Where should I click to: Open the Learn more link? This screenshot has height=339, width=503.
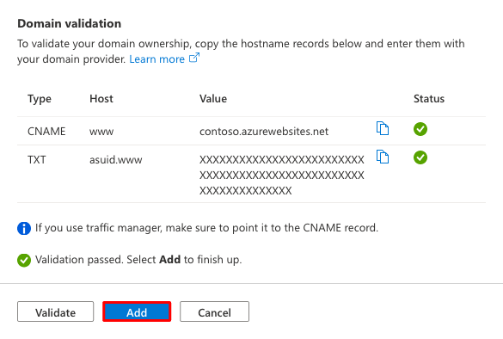156,59
